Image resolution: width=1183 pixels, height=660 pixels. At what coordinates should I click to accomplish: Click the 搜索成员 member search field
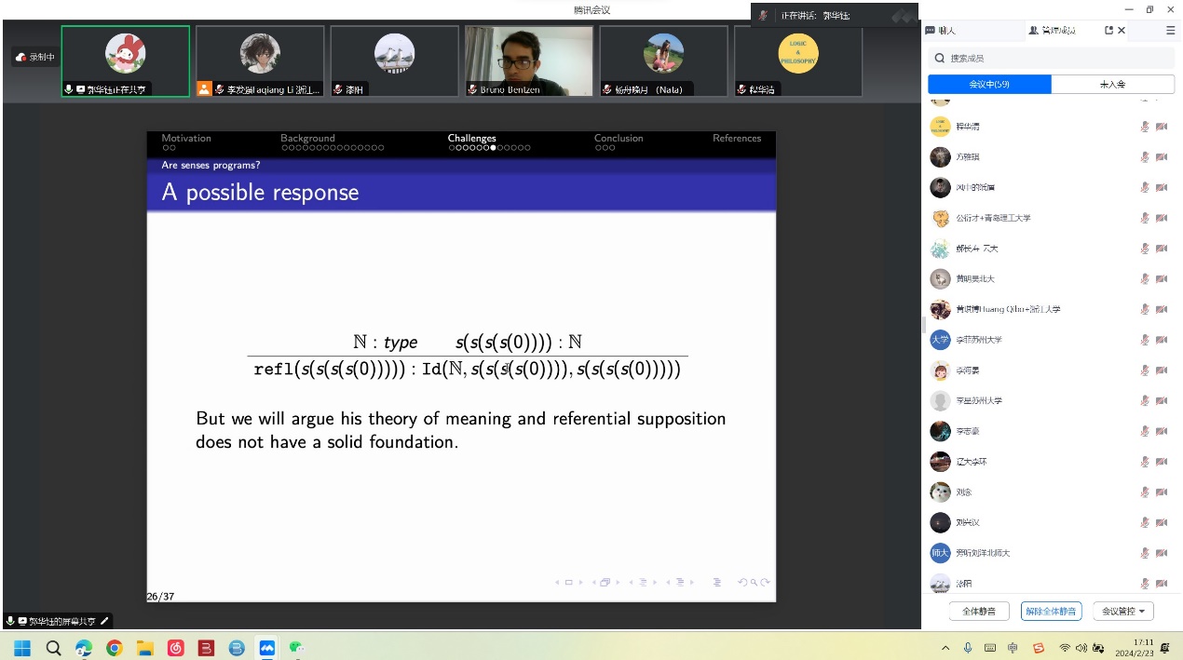1052,58
